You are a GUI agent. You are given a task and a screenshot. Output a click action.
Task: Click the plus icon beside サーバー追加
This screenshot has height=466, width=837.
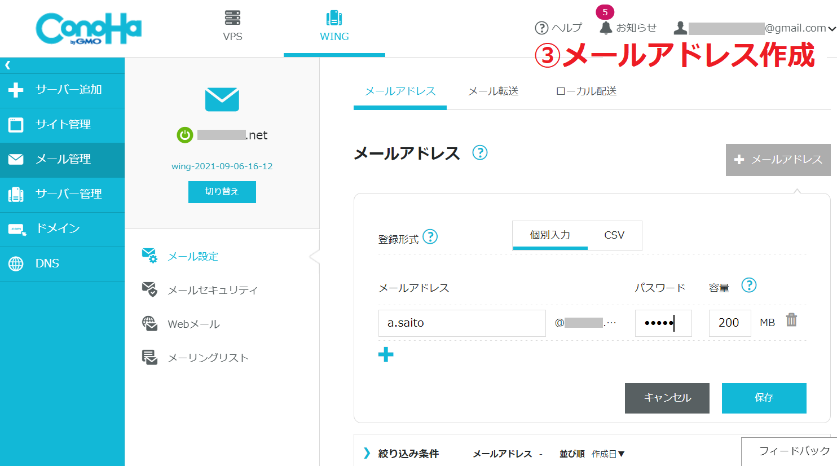point(16,90)
